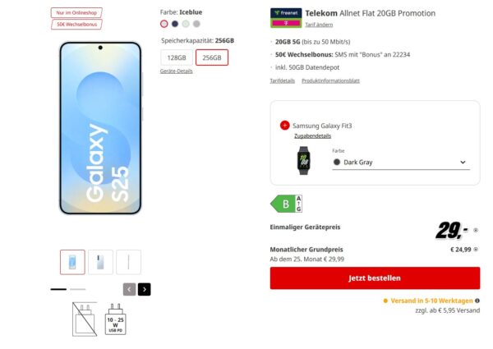Go to previous product image arrow
This screenshot has height=349, width=493.
(129, 289)
